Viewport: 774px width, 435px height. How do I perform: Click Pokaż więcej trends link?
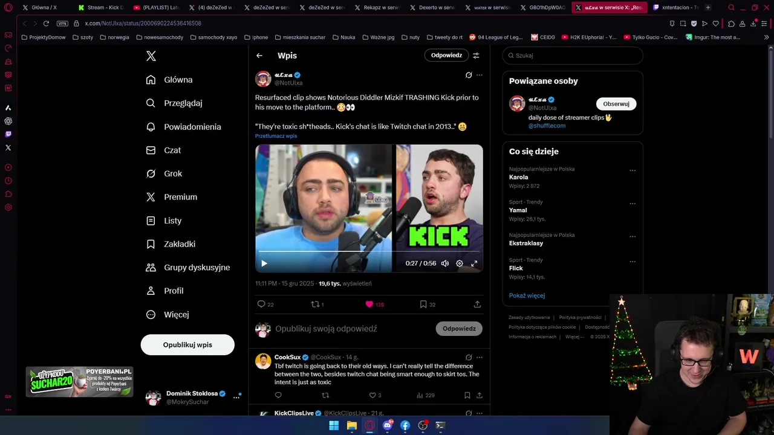[x=527, y=295]
